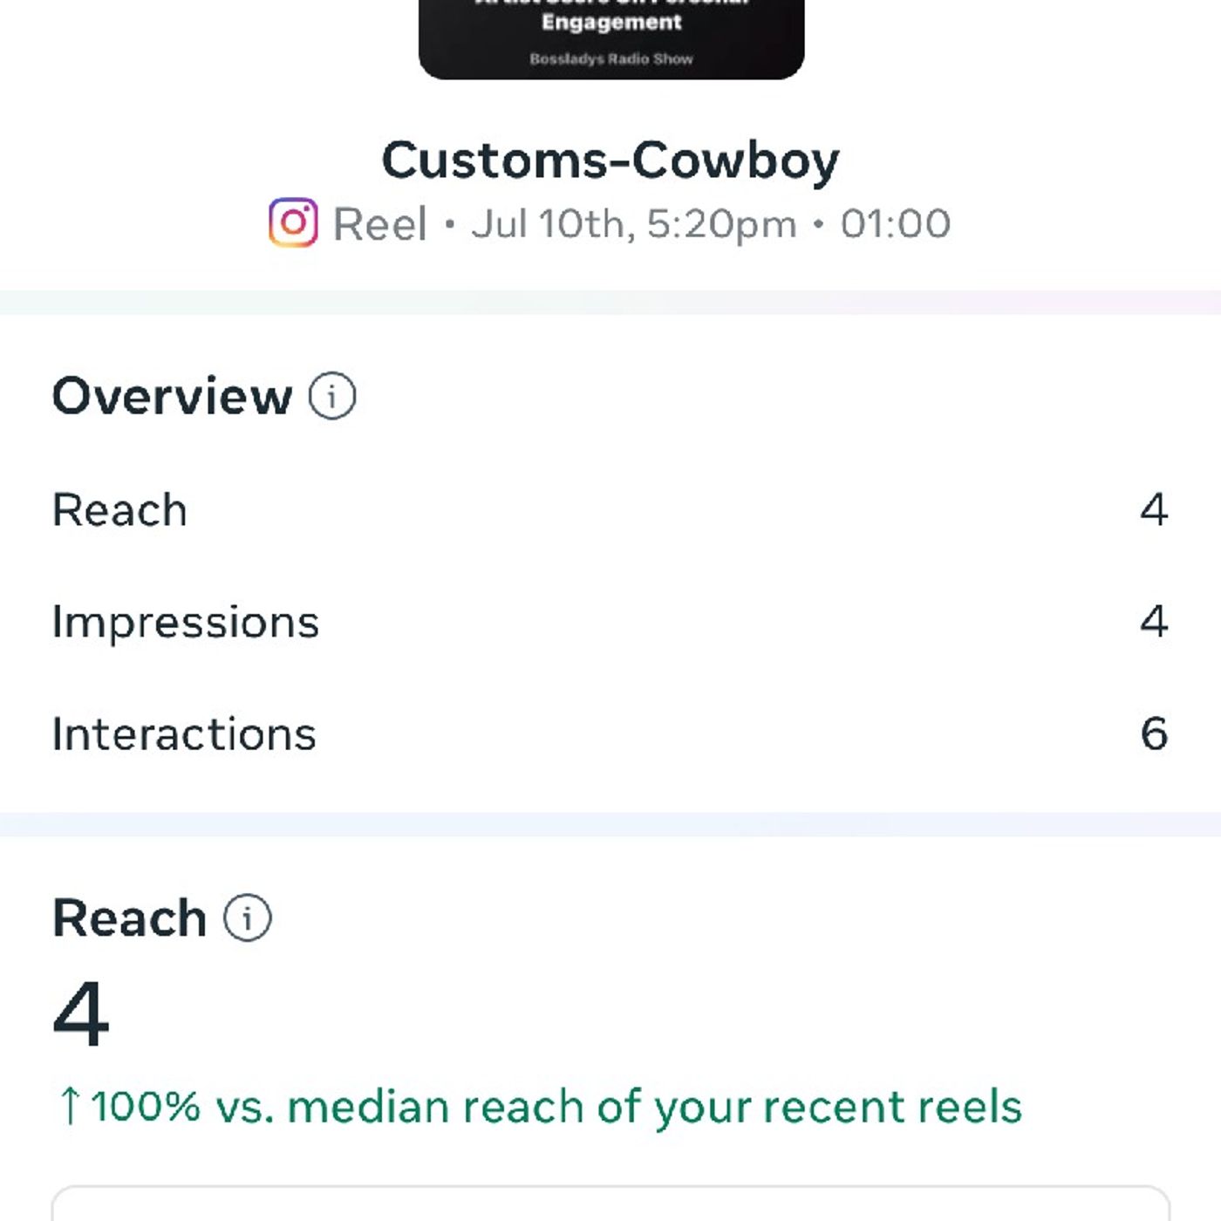
Task: Tap the Impressions value 4
Action: (1154, 622)
